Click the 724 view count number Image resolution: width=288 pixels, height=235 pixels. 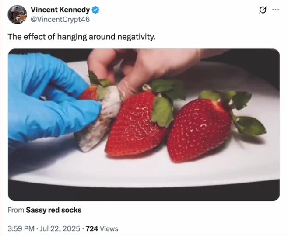[x=92, y=228]
